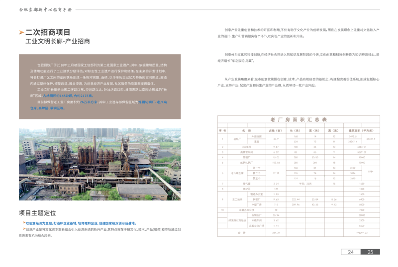Select the 名称 column header in table

coord(247,130)
